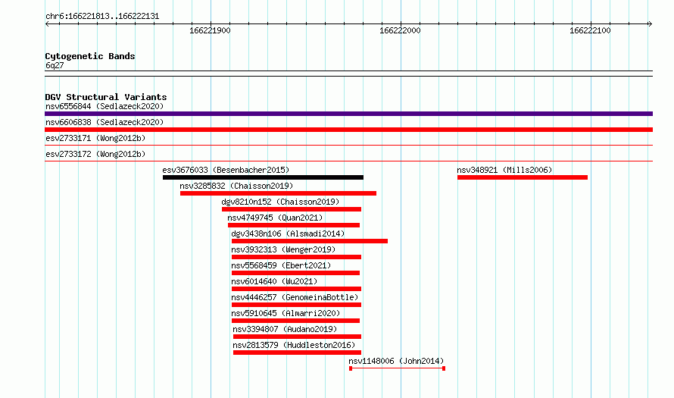
Task: Click the red nsv4446257 variant bar
Action: click(x=297, y=305)
